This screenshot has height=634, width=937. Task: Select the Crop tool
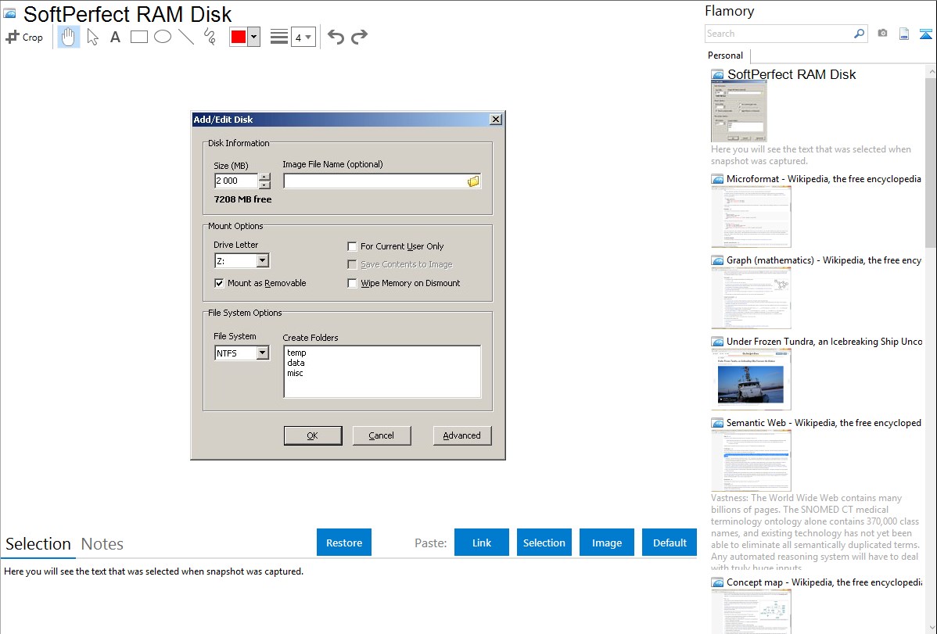(24, 37)
